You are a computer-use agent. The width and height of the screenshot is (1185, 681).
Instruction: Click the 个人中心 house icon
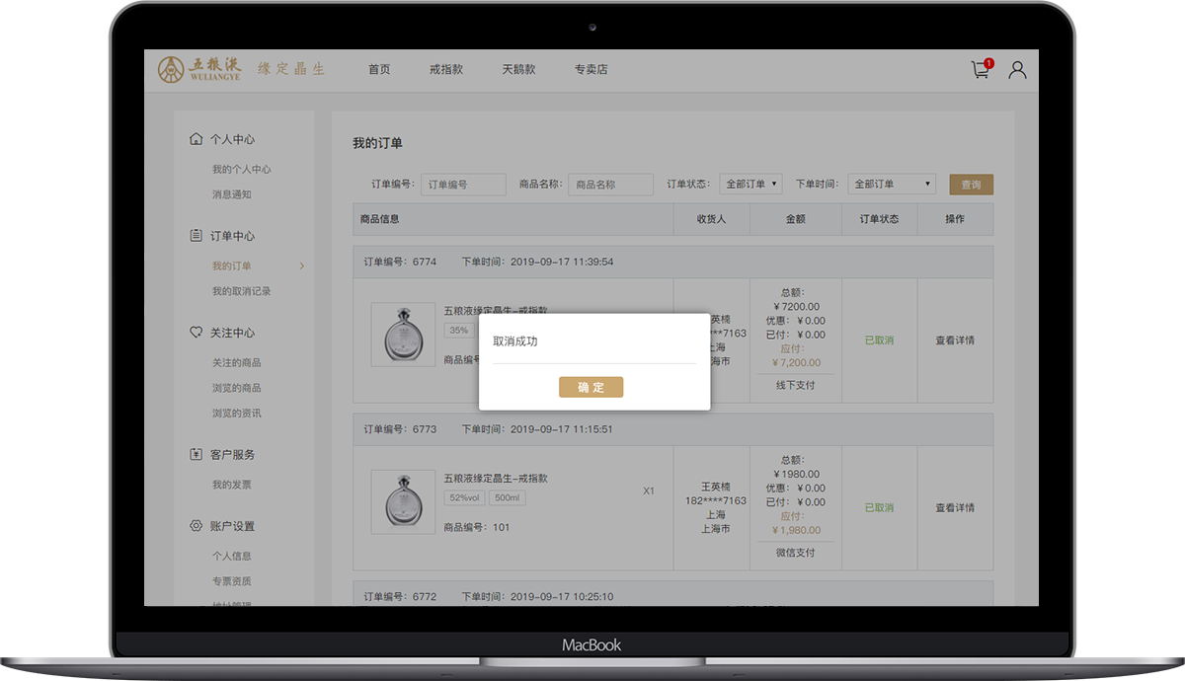(x=196, y=139)
